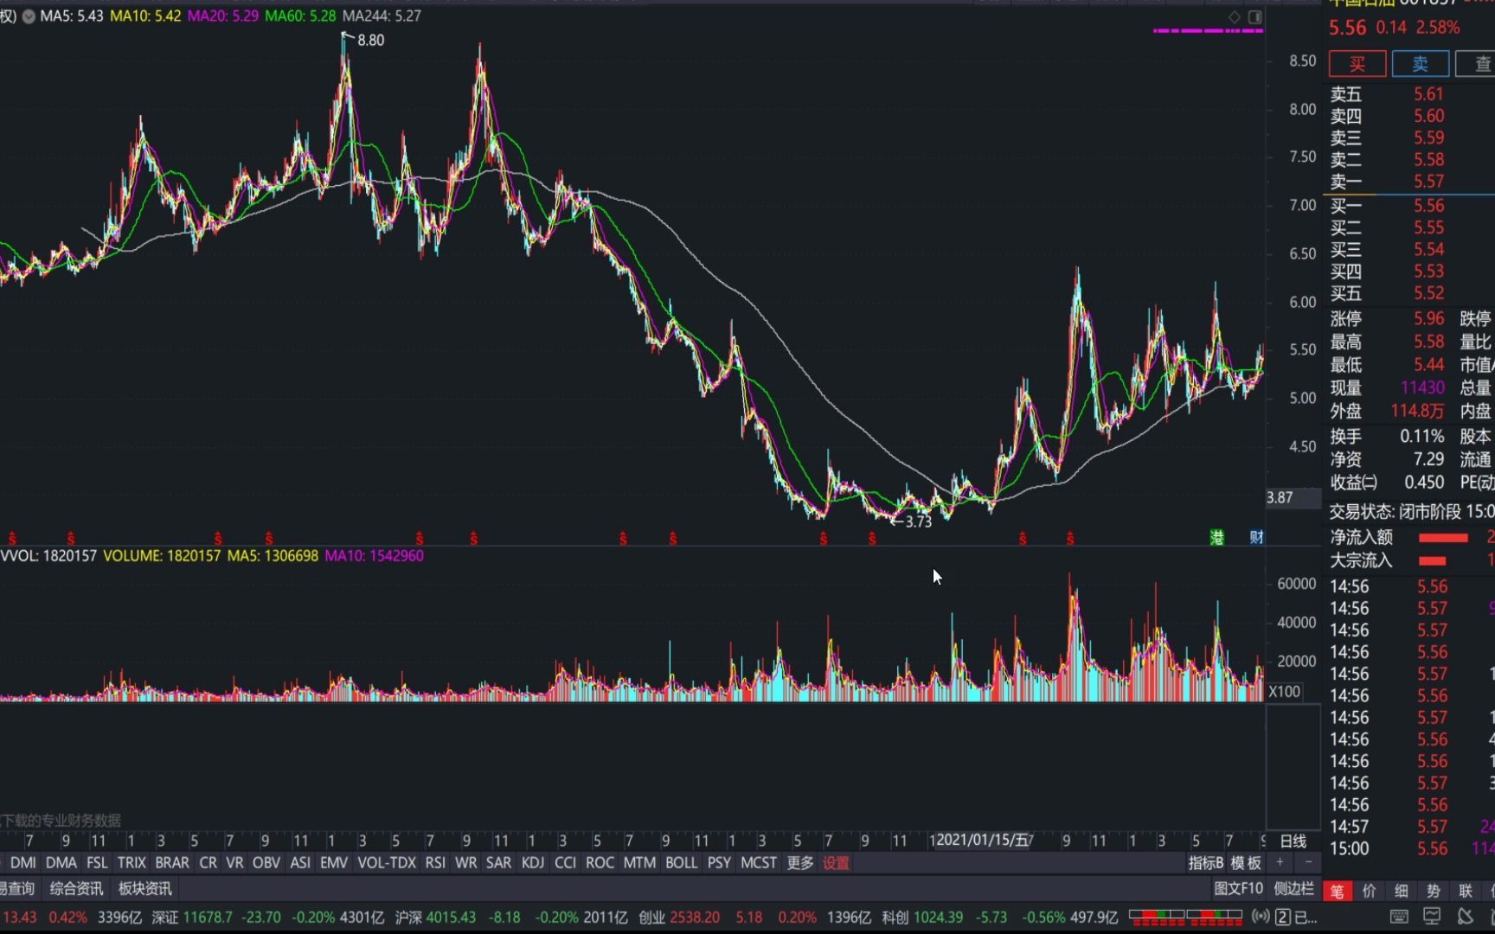The width and height of the screenshot is (1495, 934).
Task: Click the broadcast signal icon in status bar
Action: (1261, 917)
